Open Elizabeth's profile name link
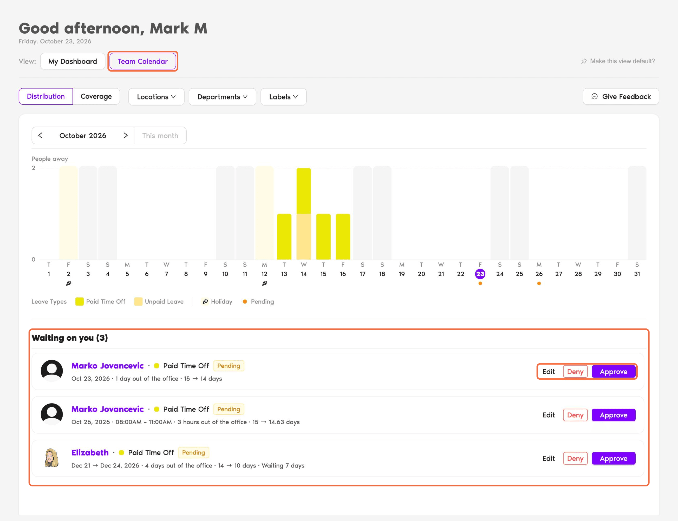Viewport: 678px width, 521px height. pos(90,452)
